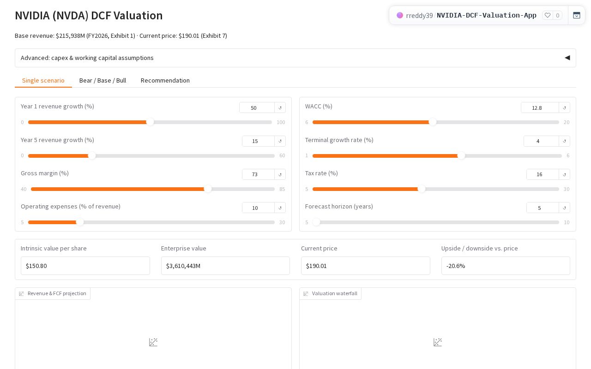Screen dimensions: 591x369
Task: Click the 'Valuation waterfall' label
Action: click(x=335, y=293)
